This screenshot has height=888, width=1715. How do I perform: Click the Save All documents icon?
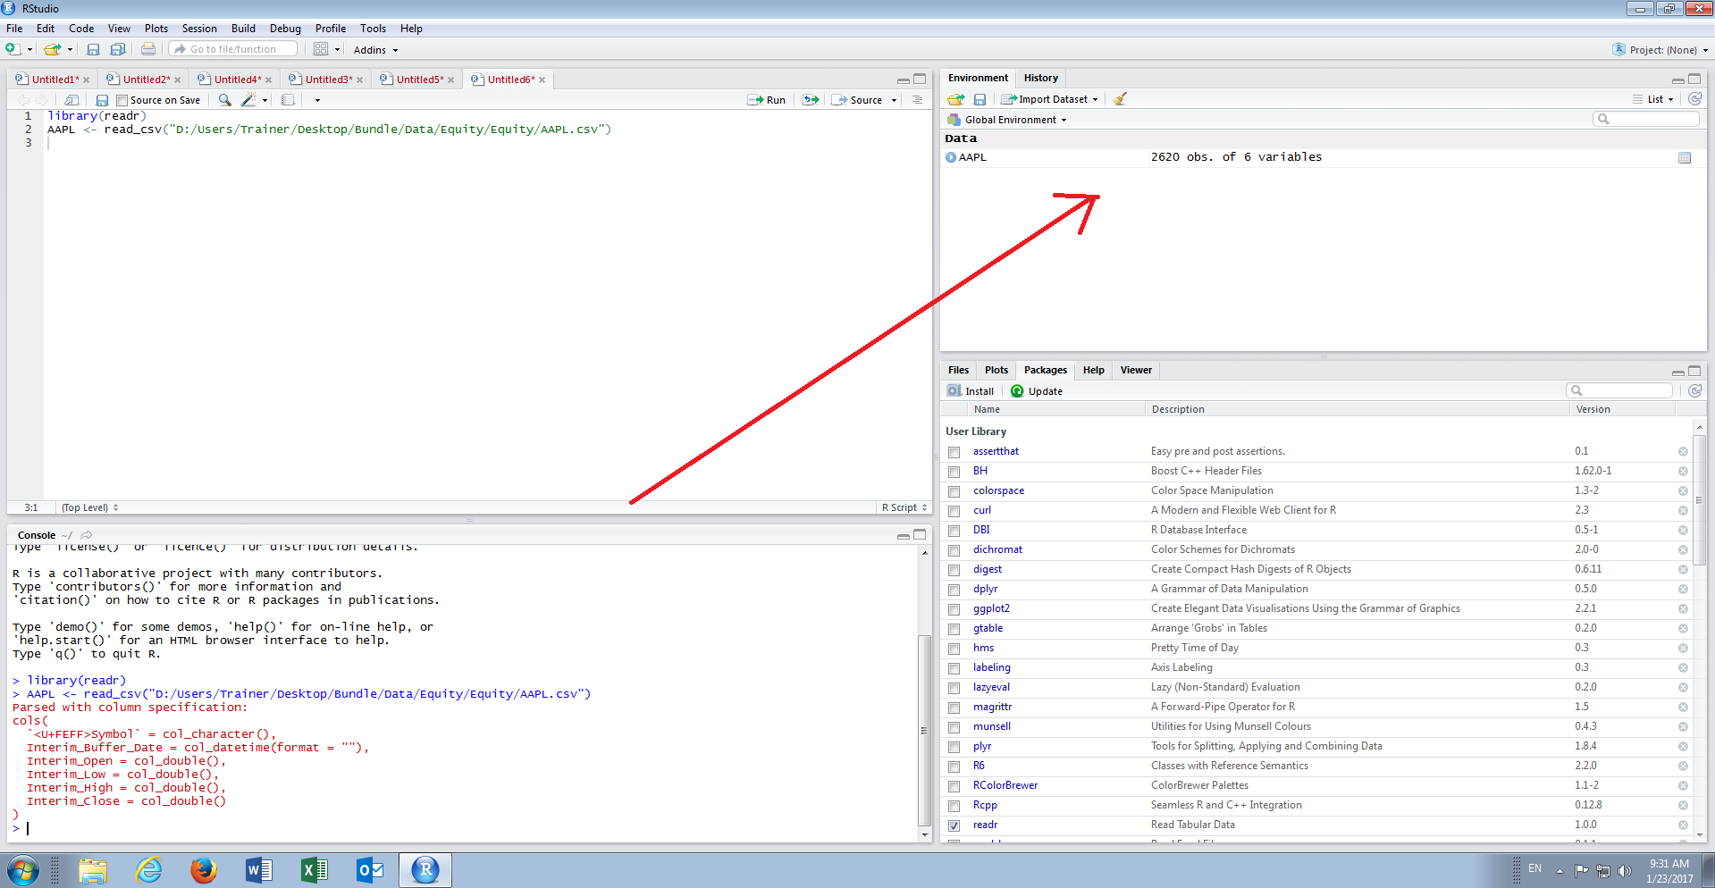click(118, 49)
